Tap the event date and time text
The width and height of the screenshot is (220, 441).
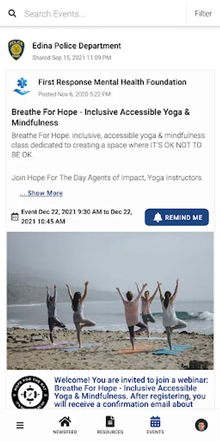(77, 217)
